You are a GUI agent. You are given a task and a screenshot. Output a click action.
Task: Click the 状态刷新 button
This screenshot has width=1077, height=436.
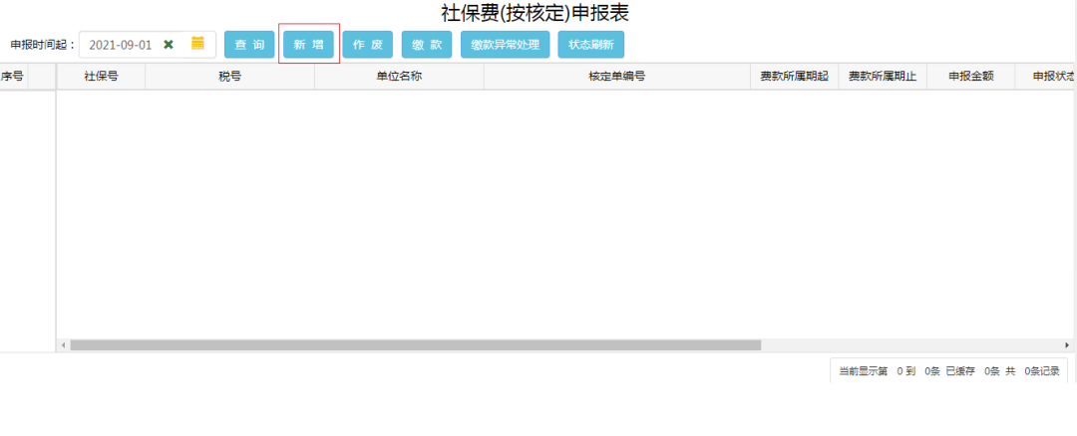pyautogui.click(x=590, y=45)
